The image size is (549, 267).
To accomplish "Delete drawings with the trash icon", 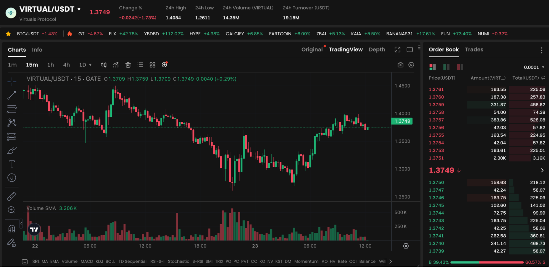I will [x=128, y=65].
